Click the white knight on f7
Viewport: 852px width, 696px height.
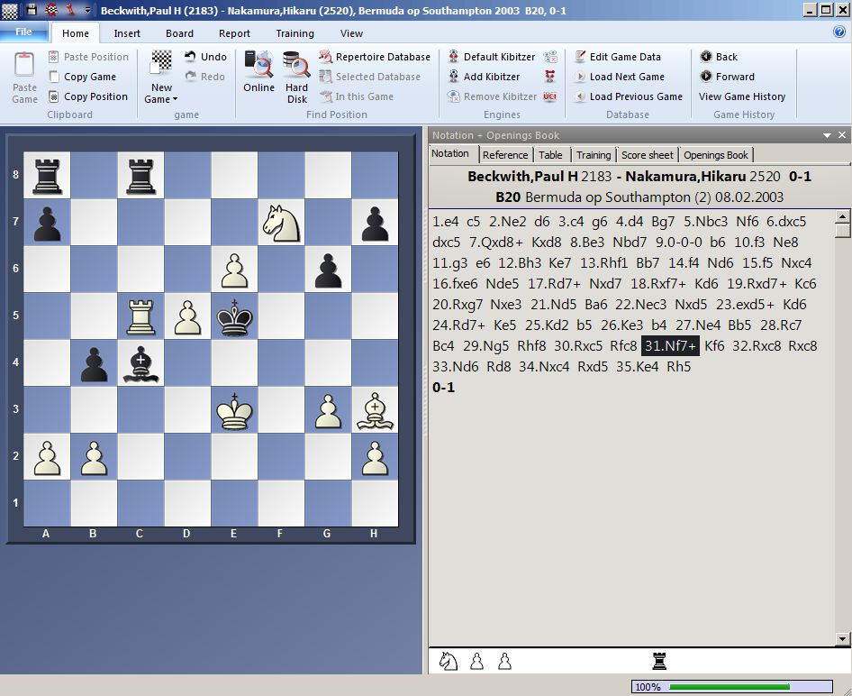(279, 223)
